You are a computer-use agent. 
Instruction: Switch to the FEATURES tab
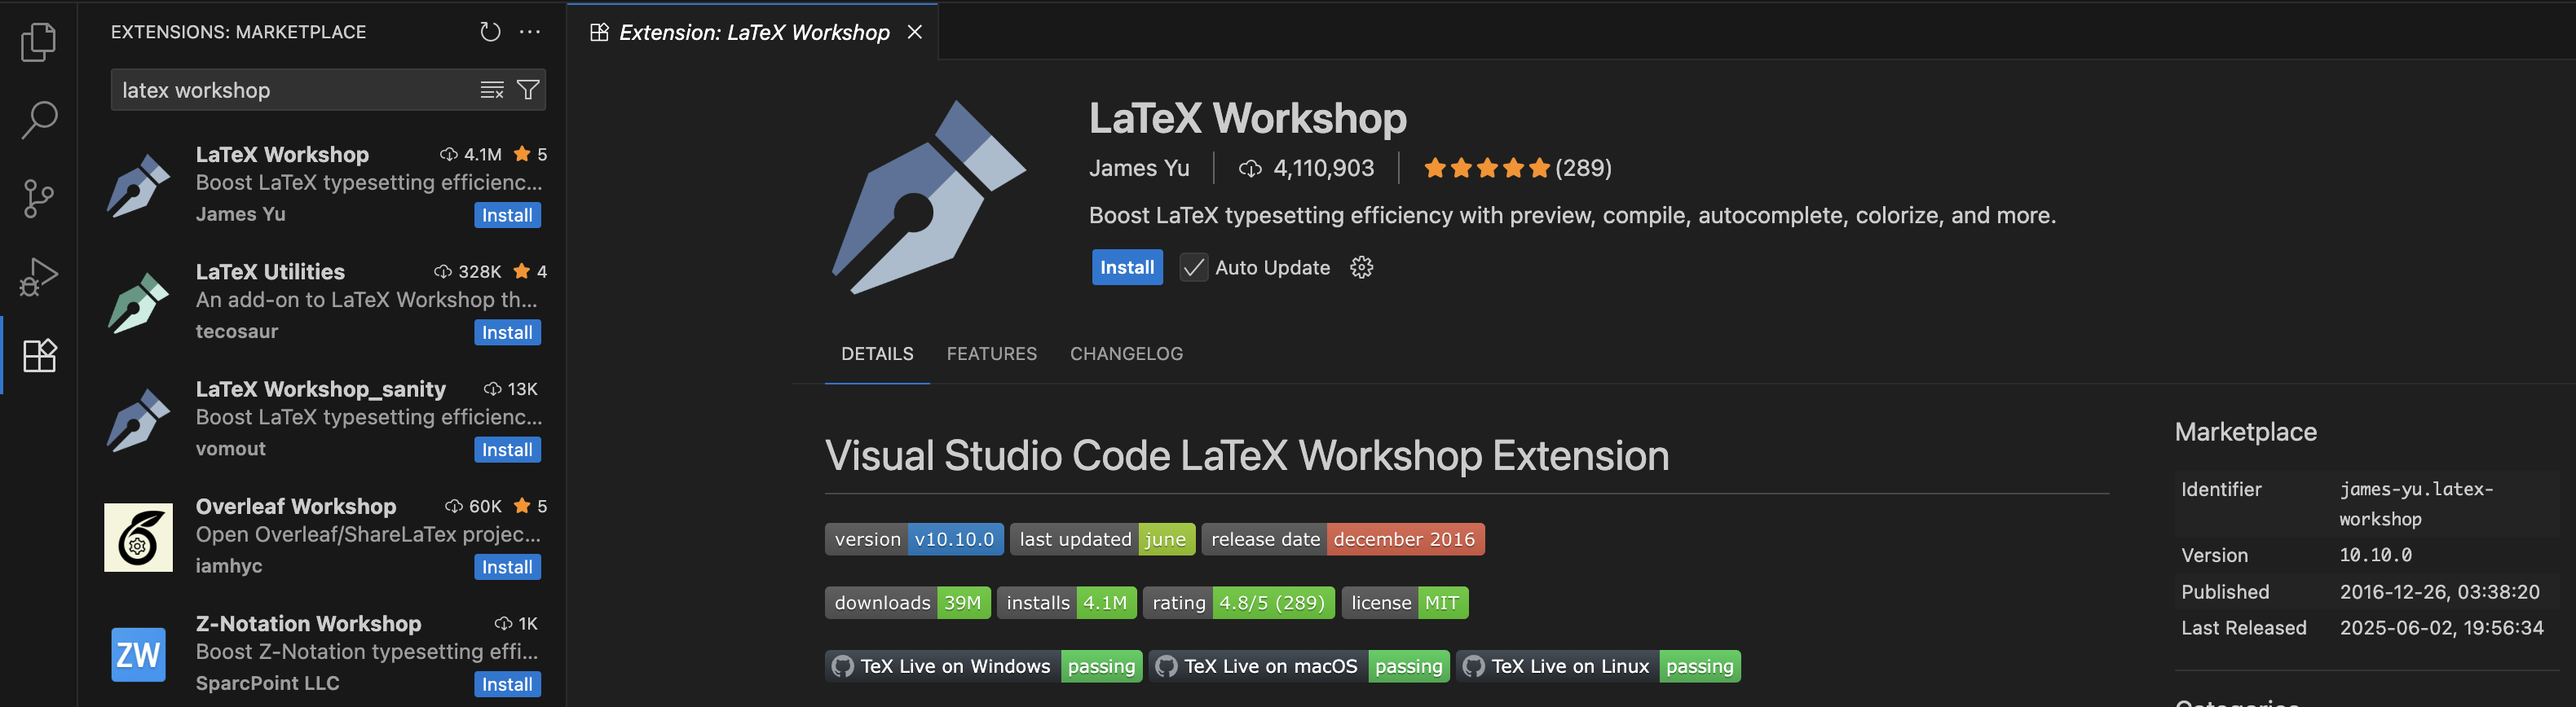click(x=991, y=353)
